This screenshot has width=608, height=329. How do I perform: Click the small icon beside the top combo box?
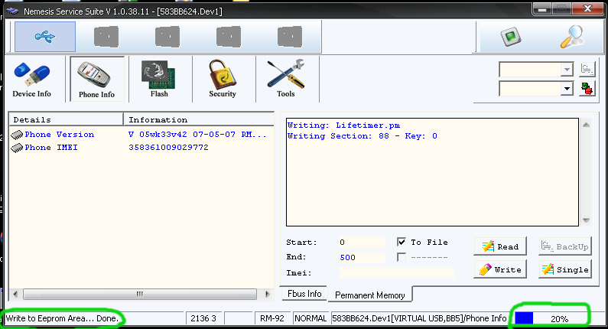click(587, 70)
